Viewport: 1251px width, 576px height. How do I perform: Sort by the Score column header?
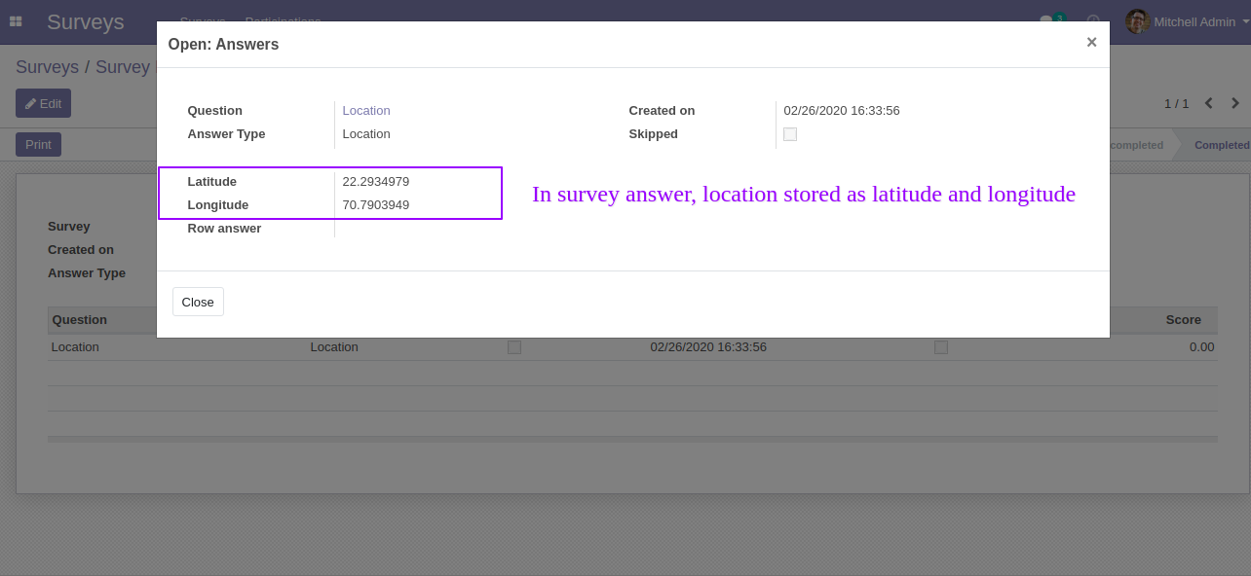pos(1183,319)
